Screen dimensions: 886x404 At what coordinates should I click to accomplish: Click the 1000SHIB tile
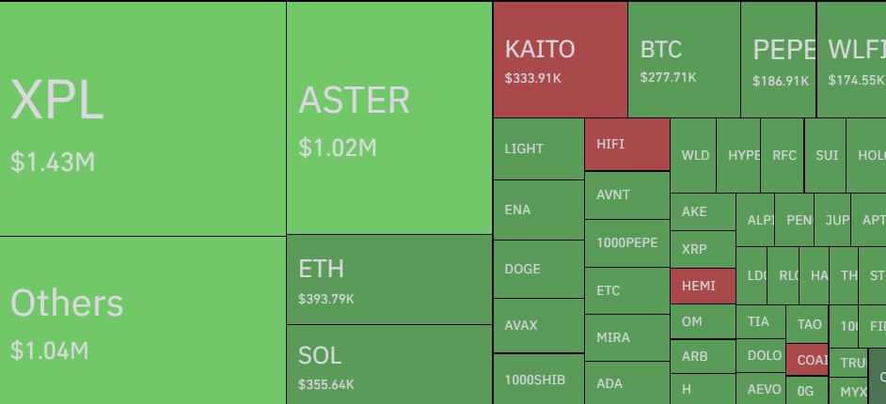coord(538,380)
